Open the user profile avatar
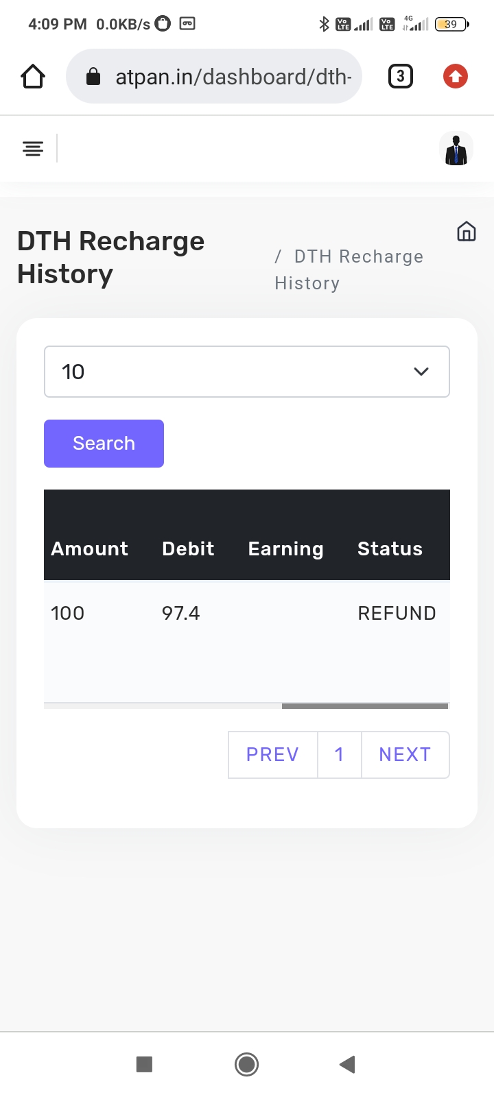 point(456,149)
